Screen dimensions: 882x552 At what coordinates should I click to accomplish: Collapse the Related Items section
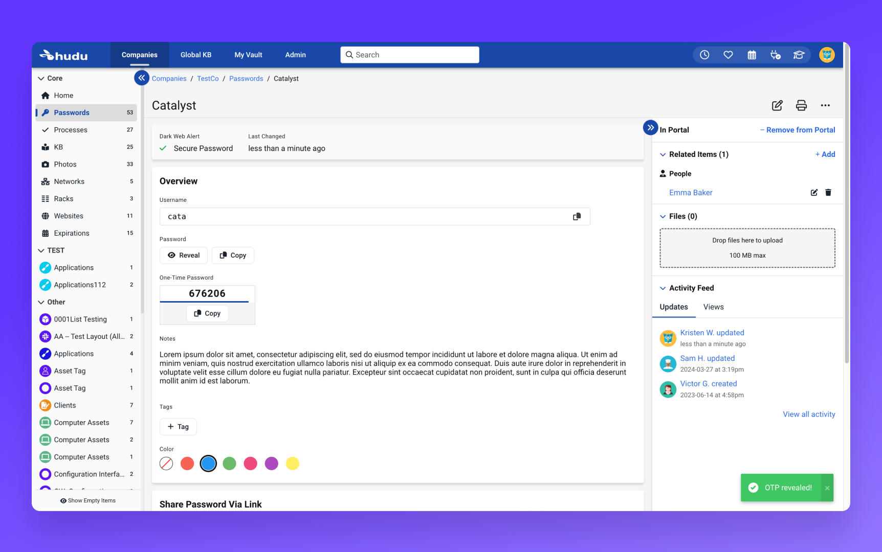[x=663, y=154]
